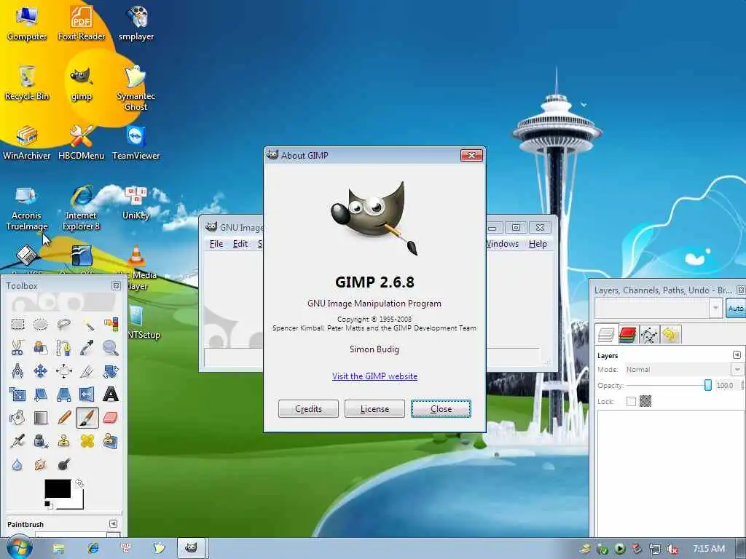Select the Eraser tool
The width and height of the screenshot is (746, 559).
point(111,417)
